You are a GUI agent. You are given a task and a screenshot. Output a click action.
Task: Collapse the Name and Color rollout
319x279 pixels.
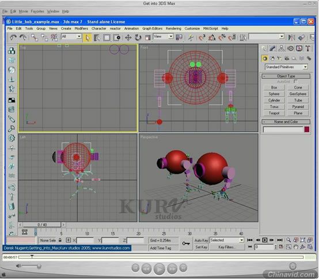pyautogui.click(x=286, y=122)
